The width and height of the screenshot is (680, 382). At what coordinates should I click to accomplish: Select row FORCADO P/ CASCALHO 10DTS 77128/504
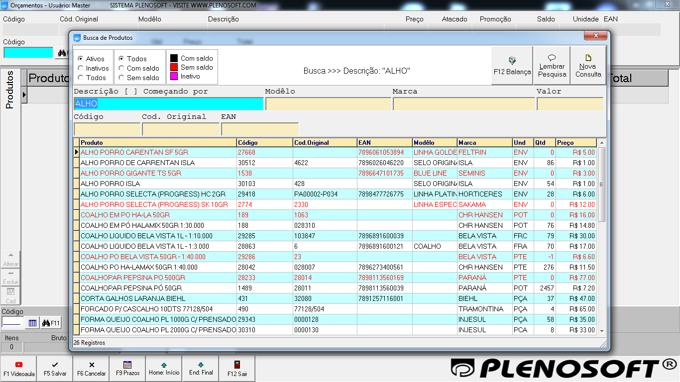click(338, 309)
